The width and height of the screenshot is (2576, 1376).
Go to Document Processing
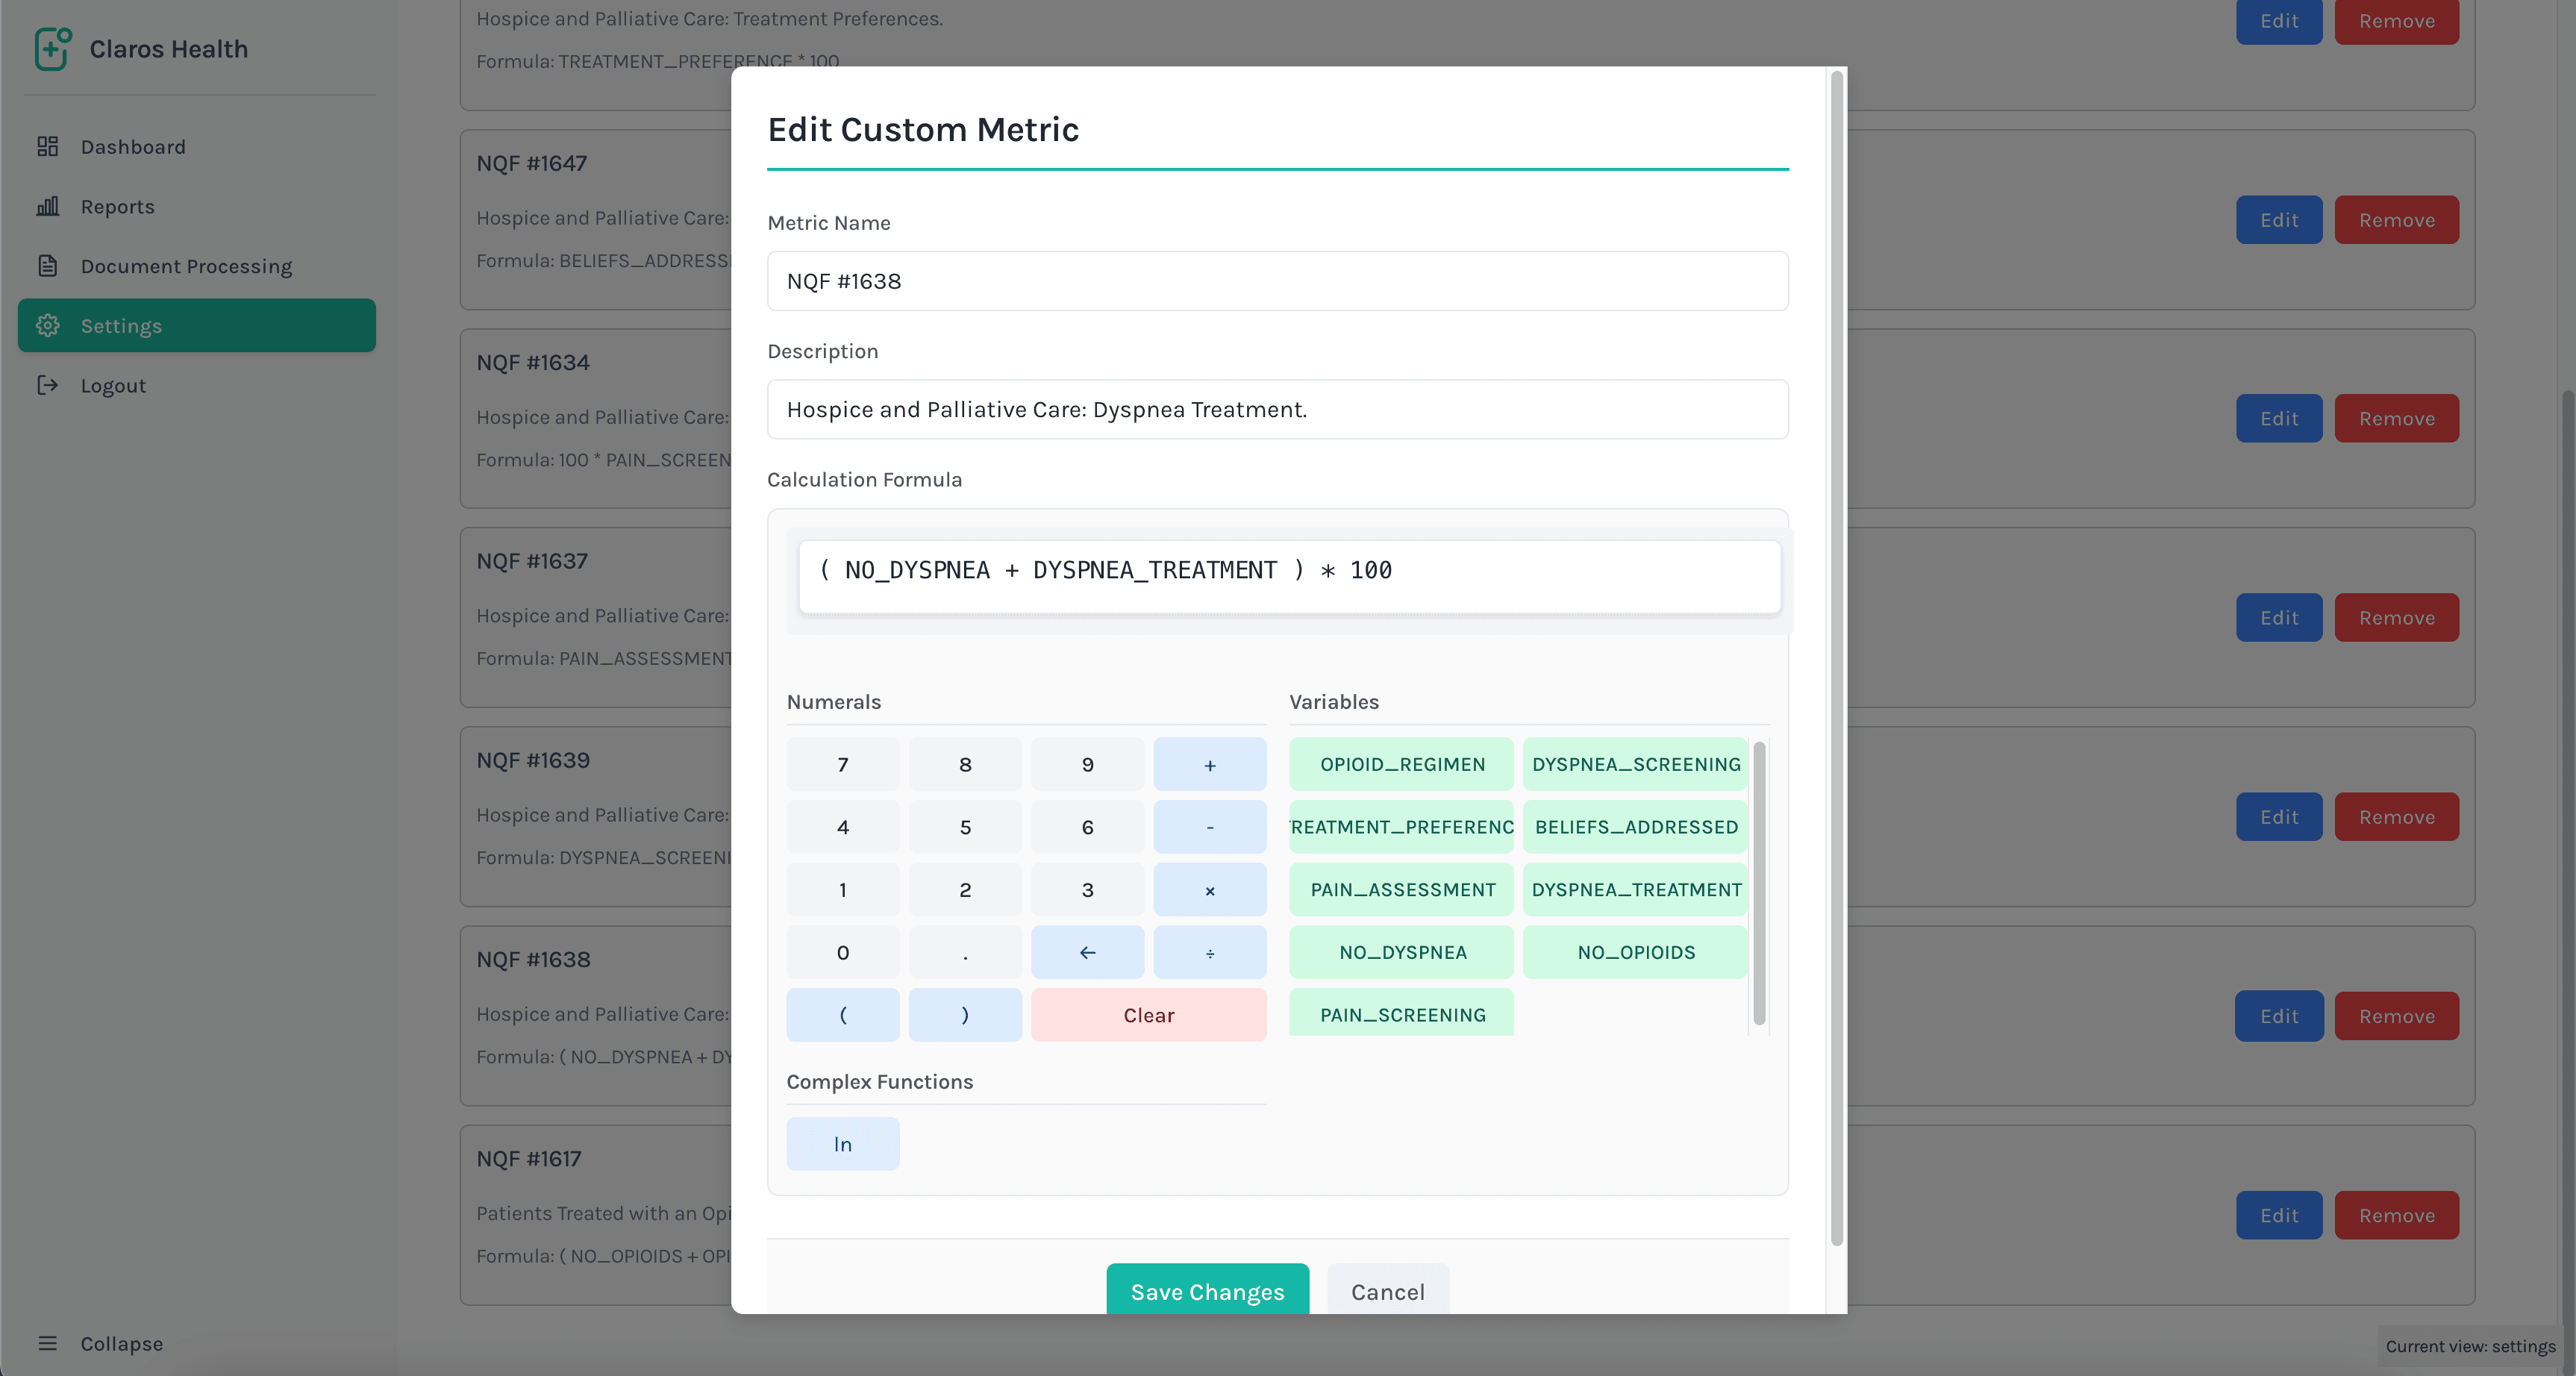(196, 266)
